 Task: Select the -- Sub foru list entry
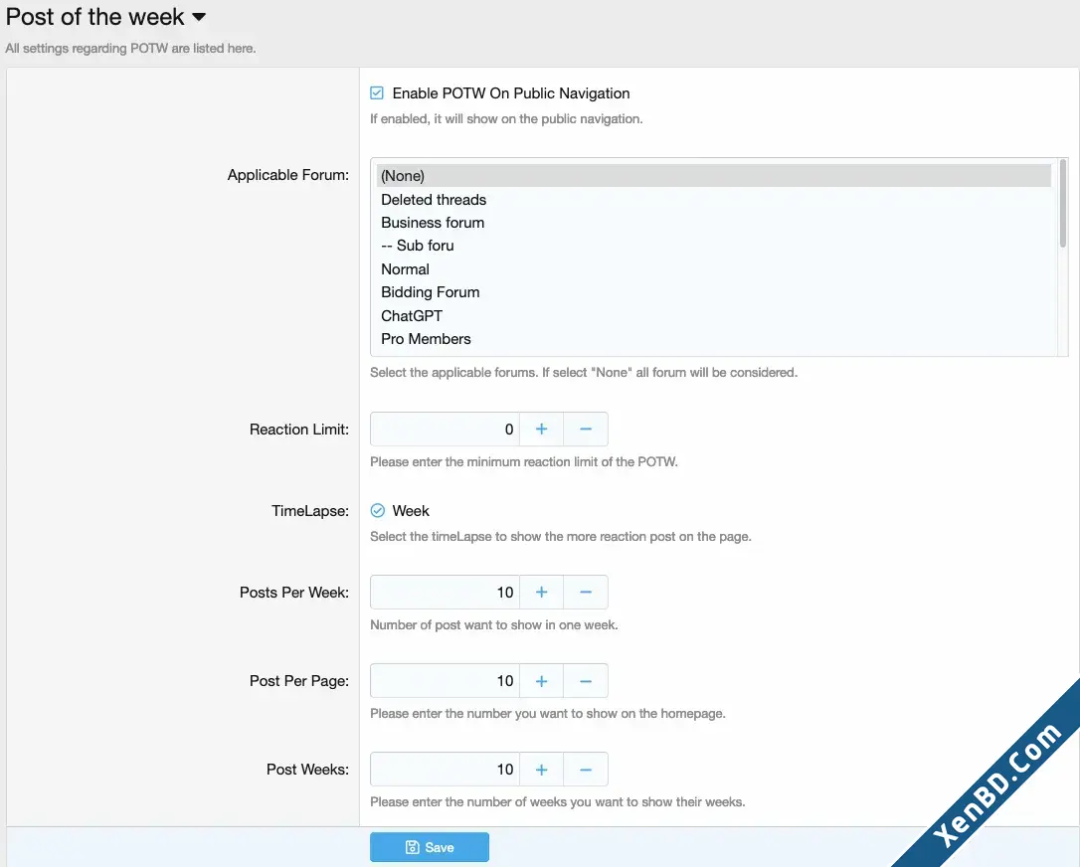pyautogui.click(x=714, y=246)
